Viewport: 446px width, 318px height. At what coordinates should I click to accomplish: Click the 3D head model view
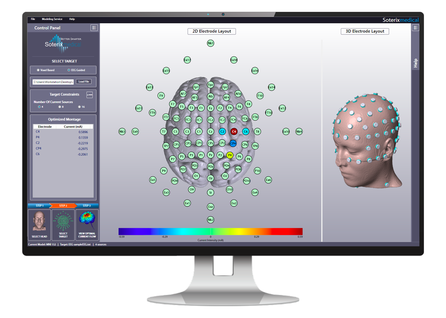coord(367,141)
